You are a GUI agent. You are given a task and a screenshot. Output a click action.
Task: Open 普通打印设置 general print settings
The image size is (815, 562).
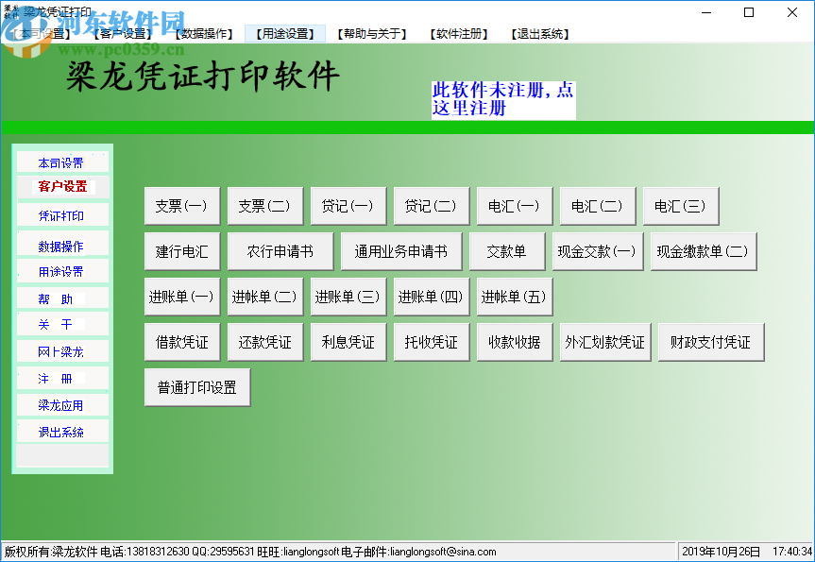coord(196,386)
